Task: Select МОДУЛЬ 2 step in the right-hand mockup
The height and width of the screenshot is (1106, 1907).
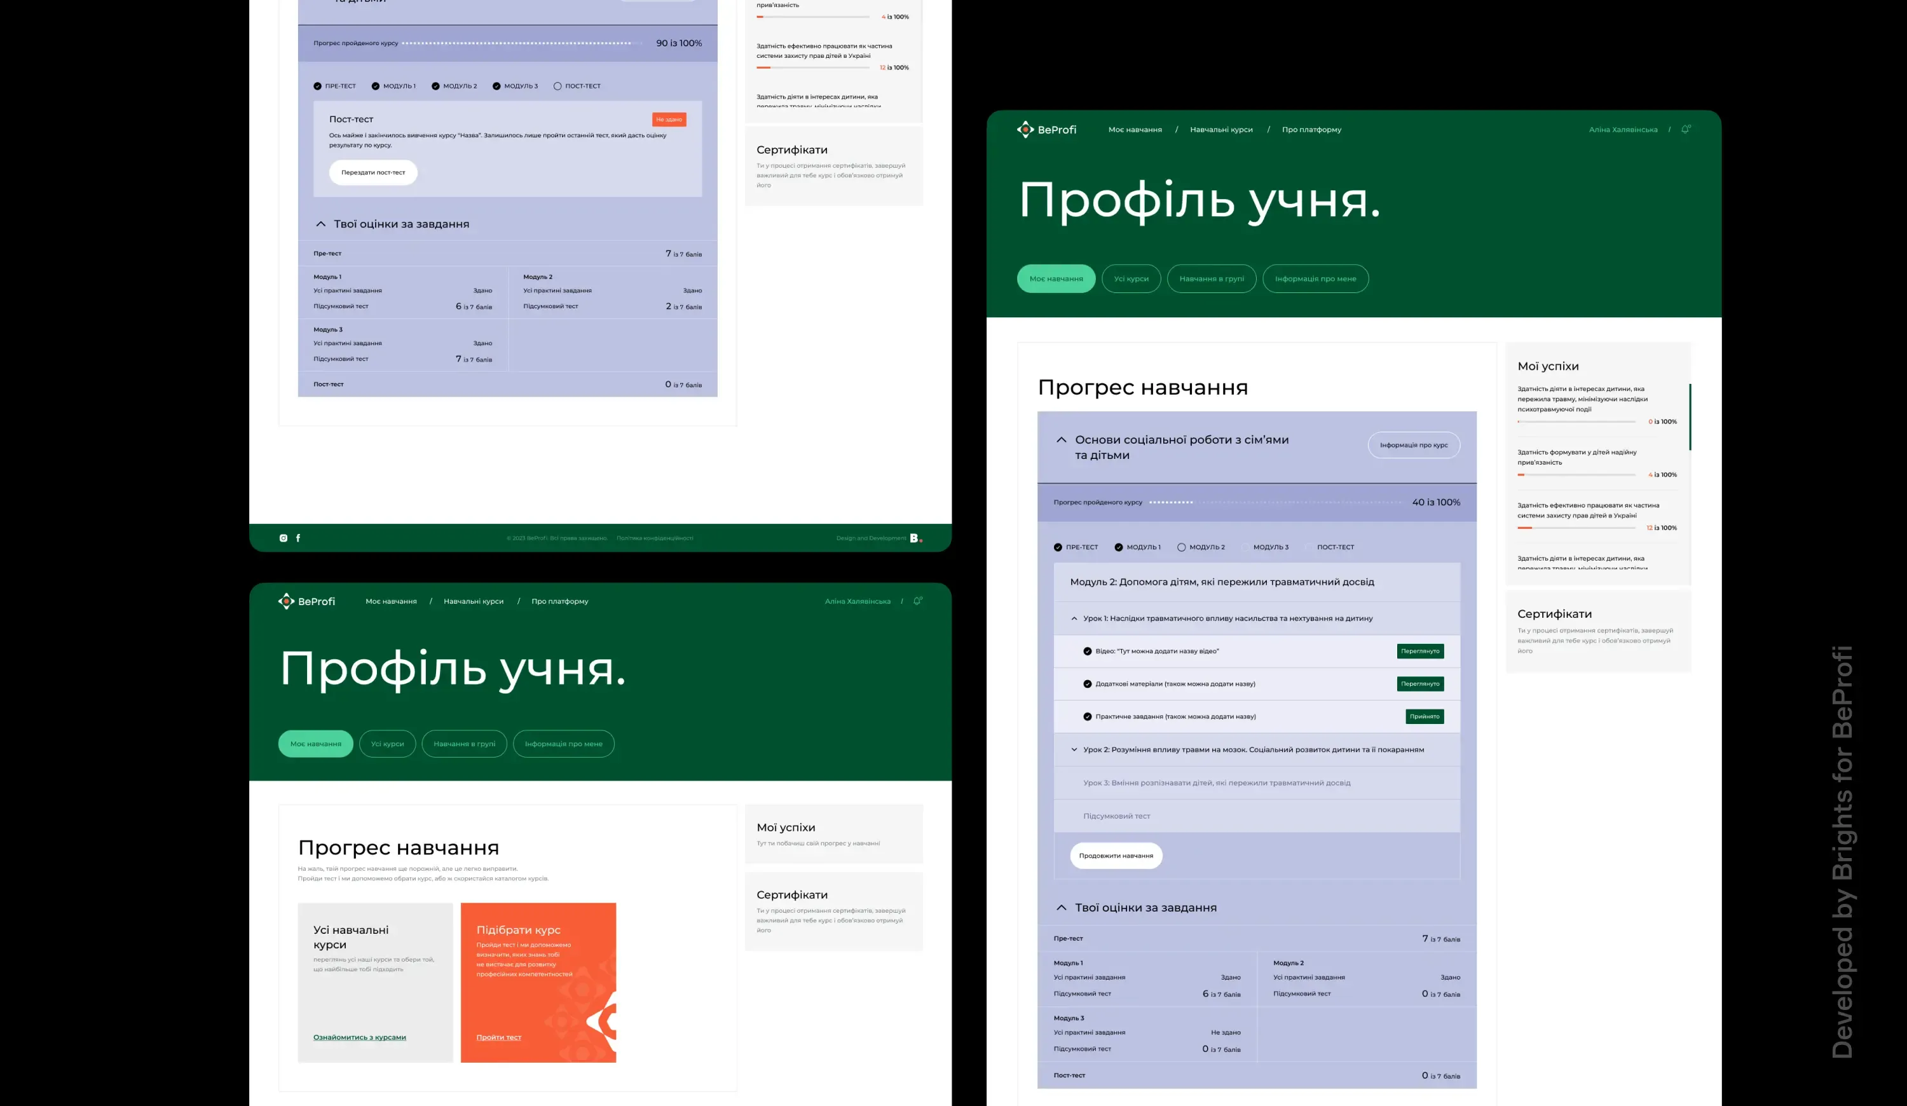Action: click(x=1201, y=547)
